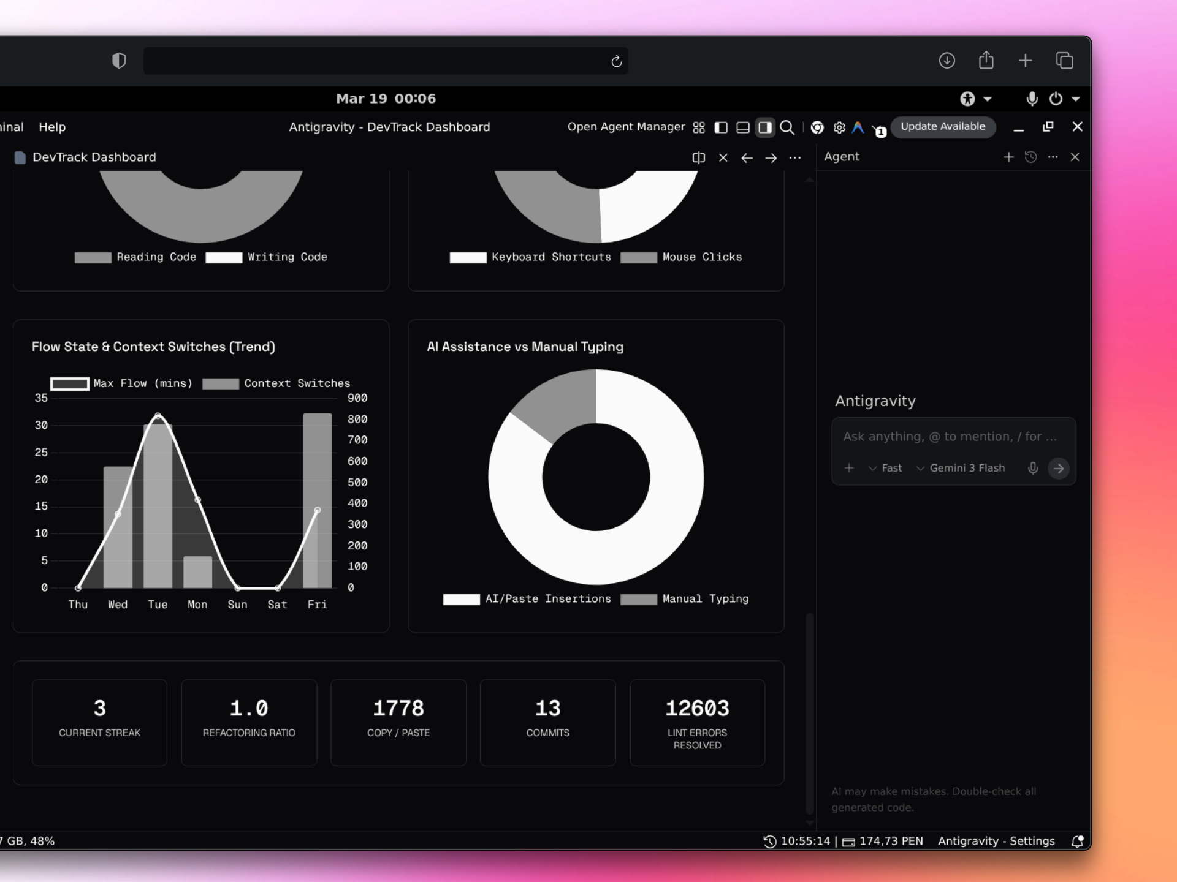Open the Fast mode dropdown

coord(886,468)
